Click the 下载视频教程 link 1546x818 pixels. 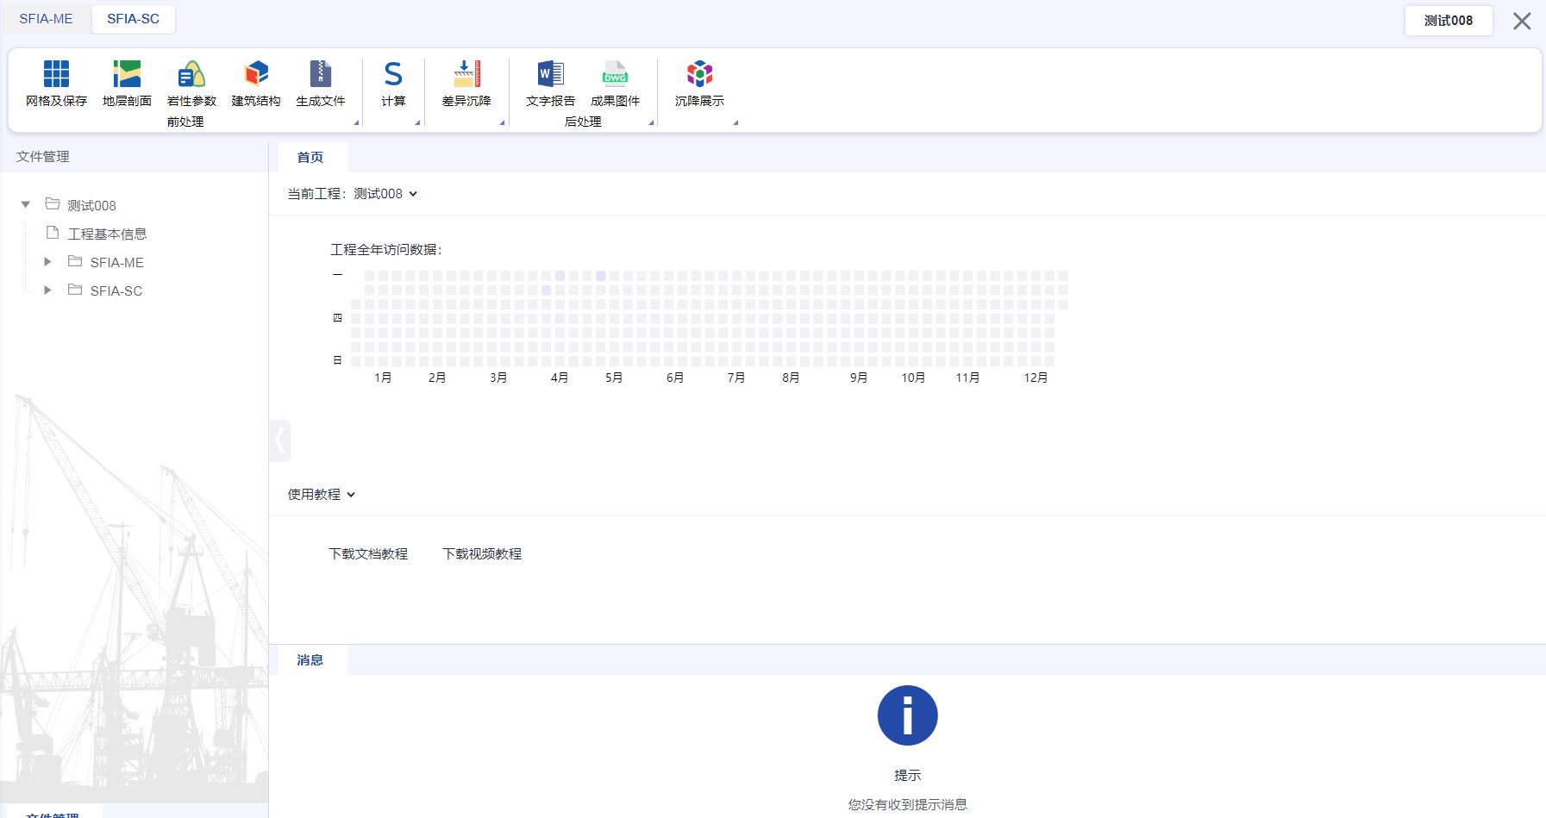click(x=482, y=554)
